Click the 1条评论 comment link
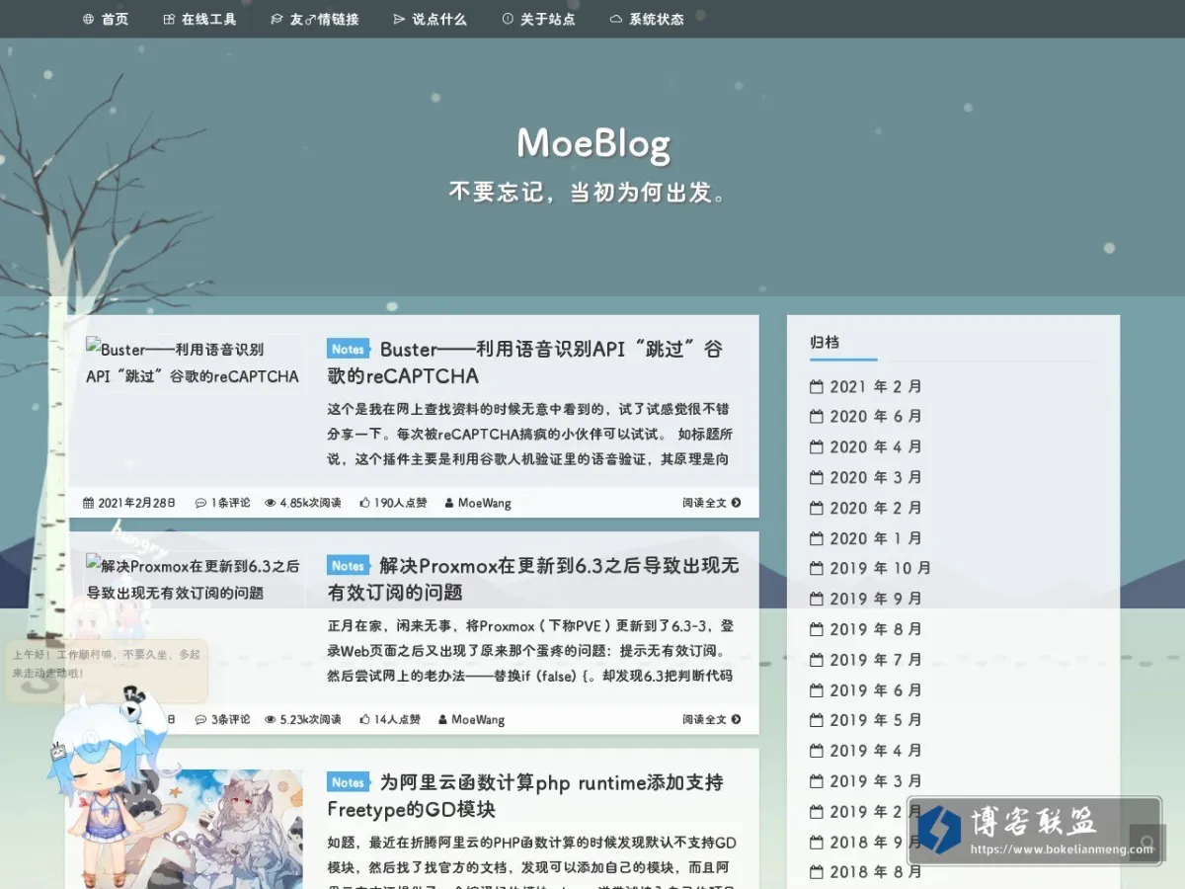This screenshot has height=889, width=1185. [223, 503]
